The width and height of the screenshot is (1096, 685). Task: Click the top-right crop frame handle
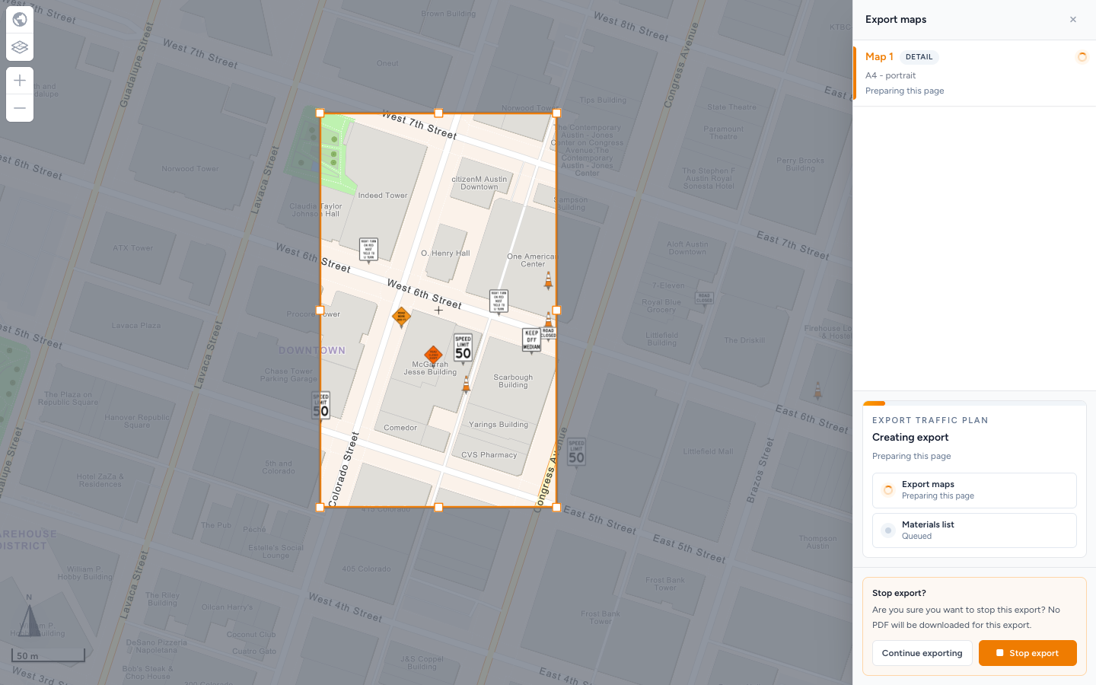(x=556, y=113)
